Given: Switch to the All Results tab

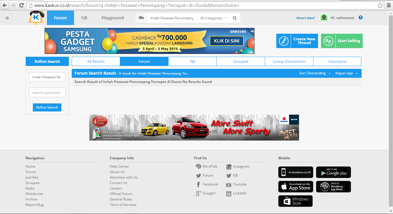Looking at the screenshot, I should coord(96,61).
